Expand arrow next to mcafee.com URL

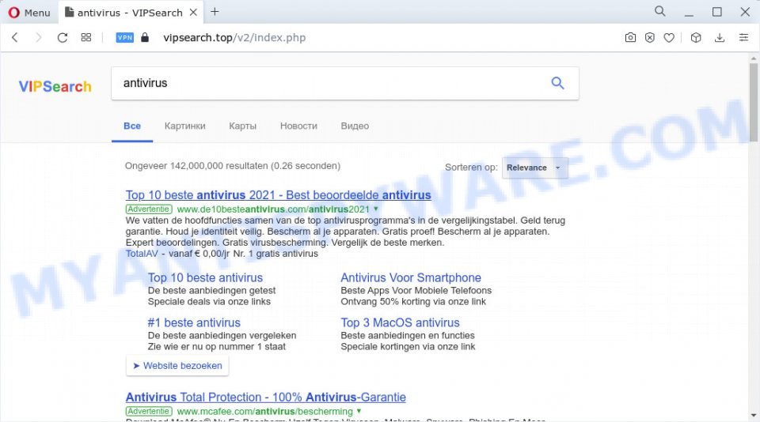(359, 411)
